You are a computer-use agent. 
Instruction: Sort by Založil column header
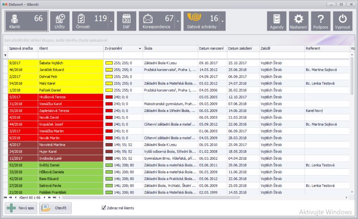click(282, 48)
